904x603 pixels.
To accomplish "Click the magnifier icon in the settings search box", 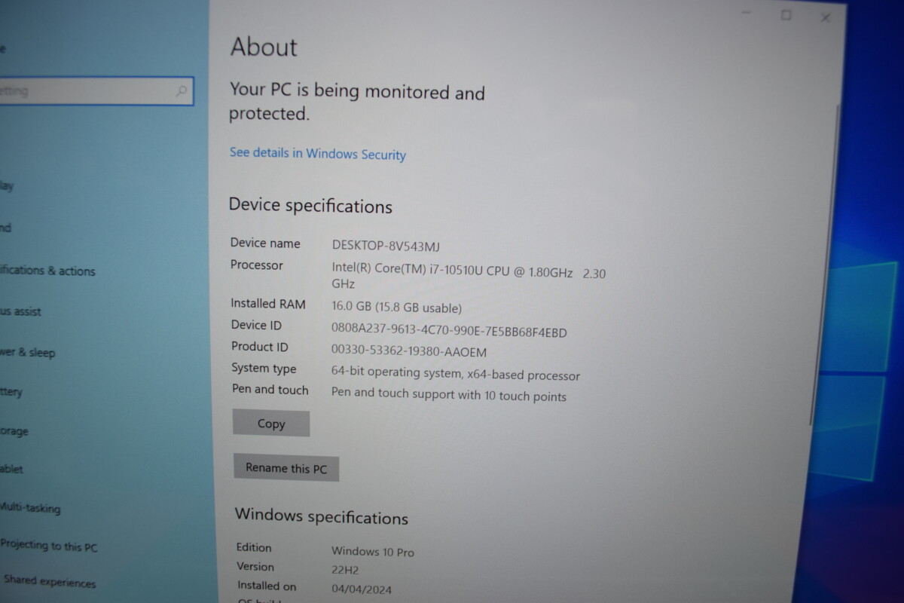I will tap(181, 92).
